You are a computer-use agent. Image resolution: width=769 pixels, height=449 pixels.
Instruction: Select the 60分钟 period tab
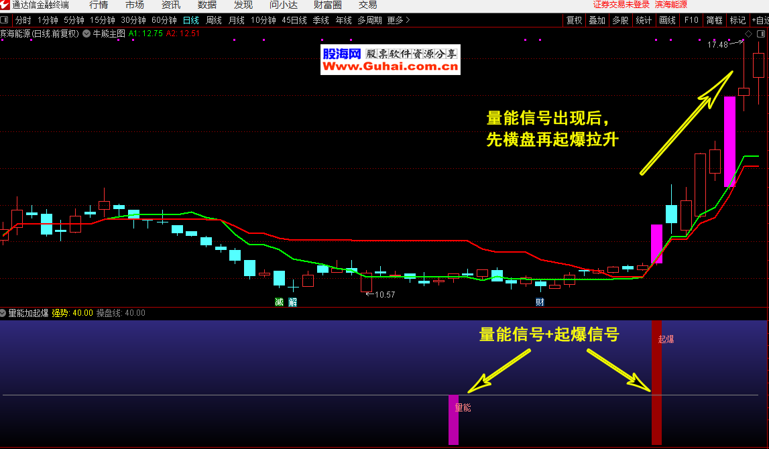click(x=164, y=20)
